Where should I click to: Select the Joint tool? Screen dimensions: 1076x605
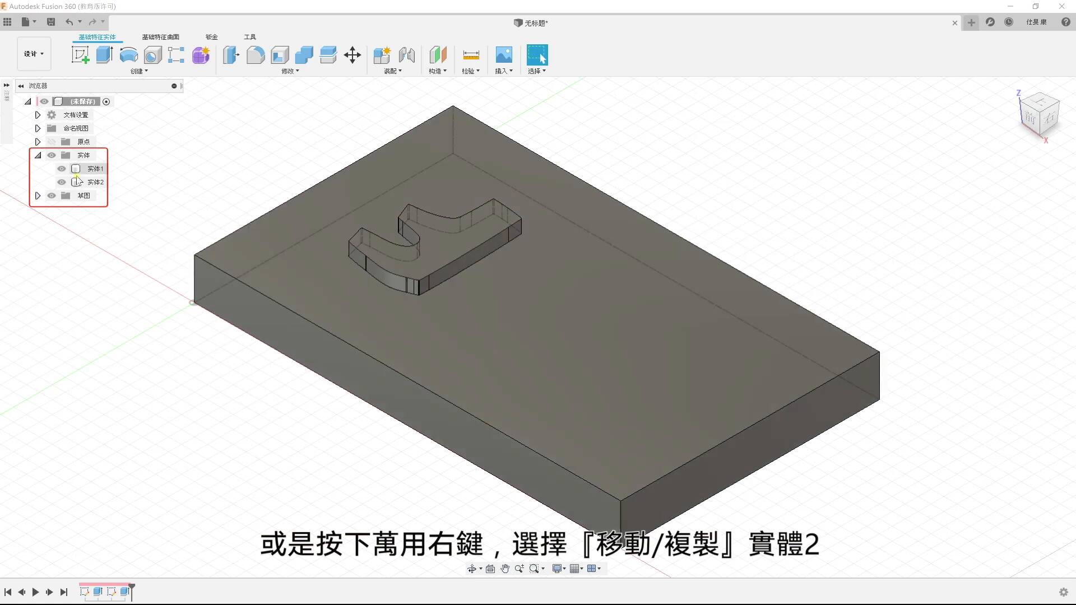pos(407,55)
